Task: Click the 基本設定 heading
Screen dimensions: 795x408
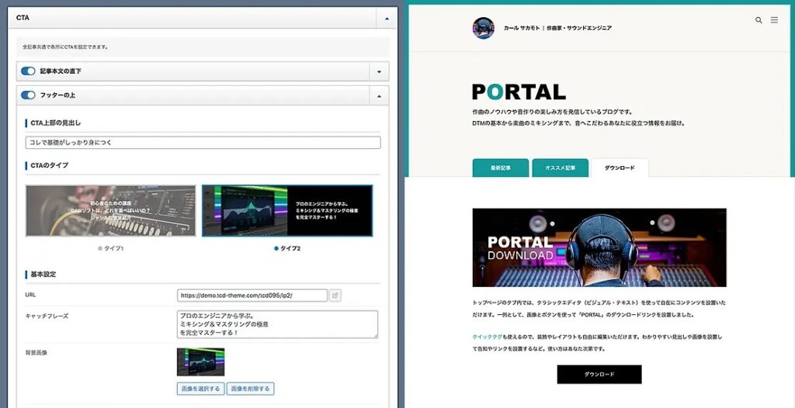Action: point(43,274)
